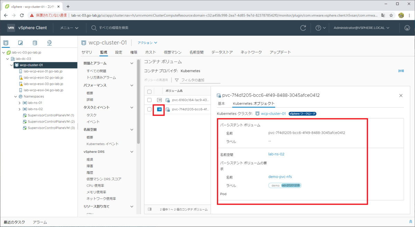The width and height of the screenshot is (415, 227).
Task: Switch to the 設定 tab
Action: (x=119, y=52)
